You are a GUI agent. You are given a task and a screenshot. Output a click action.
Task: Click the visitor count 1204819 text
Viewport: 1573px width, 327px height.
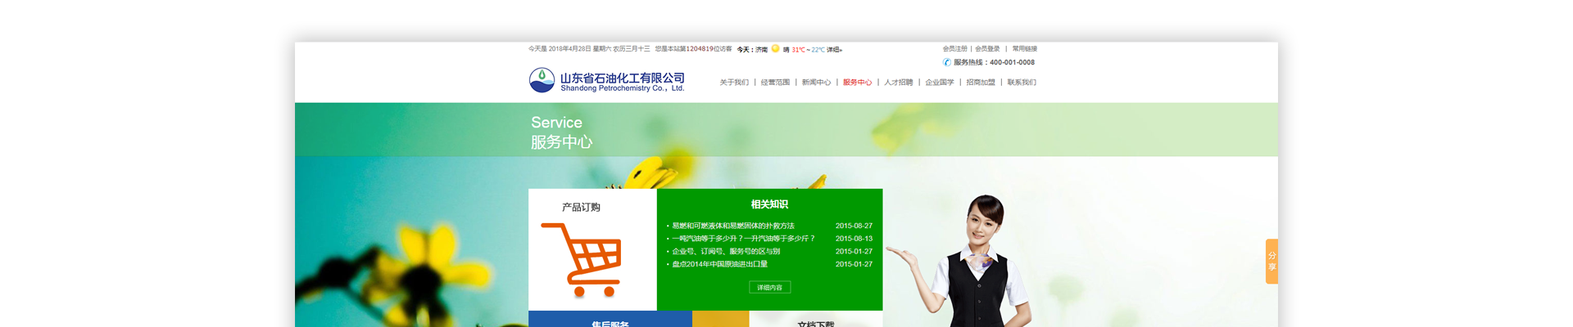point(699,49)
